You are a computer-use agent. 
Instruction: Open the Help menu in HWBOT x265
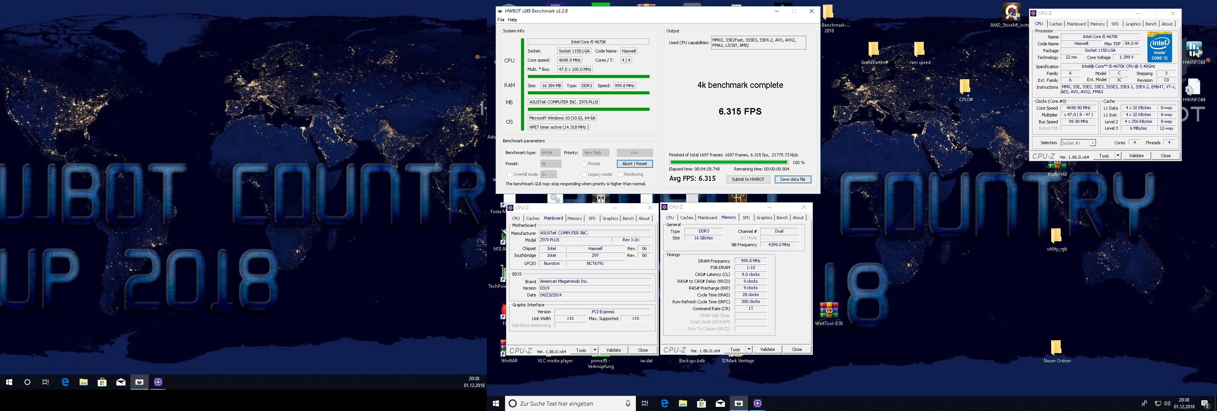click(x=512, y=20)
